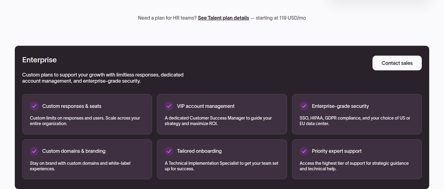Click the VIP account management title
This screenshot has width=444, height=189.
pos(206,106)
